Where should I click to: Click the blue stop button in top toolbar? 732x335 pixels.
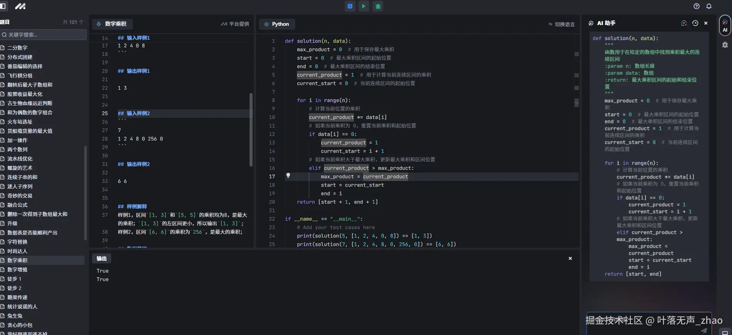click(350, 6)
